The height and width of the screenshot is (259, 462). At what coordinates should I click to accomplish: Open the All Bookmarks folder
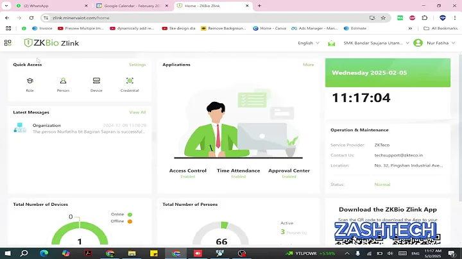[x=440, y=28]
